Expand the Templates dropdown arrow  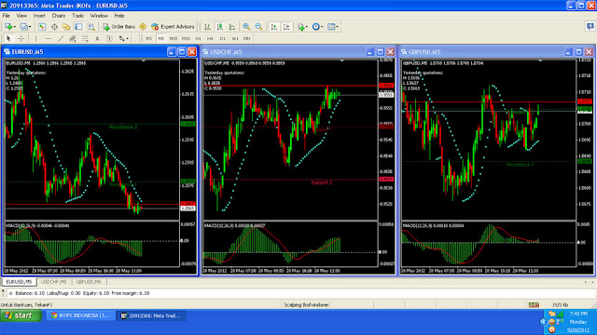pos(338,27)
